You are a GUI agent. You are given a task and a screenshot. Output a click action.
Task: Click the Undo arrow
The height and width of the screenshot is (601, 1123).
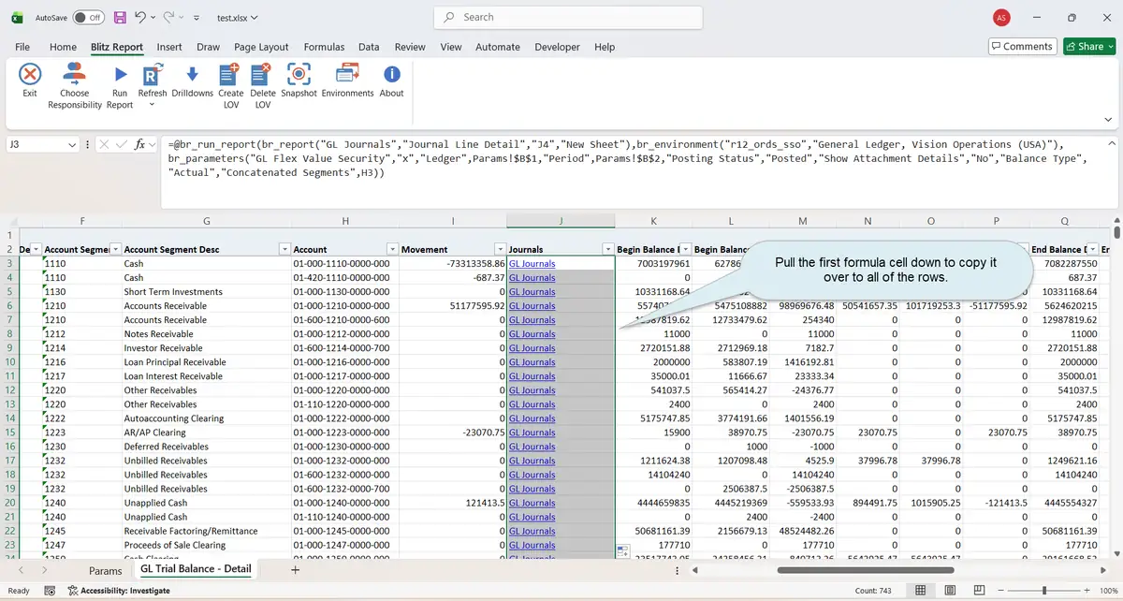click(140, 17)
